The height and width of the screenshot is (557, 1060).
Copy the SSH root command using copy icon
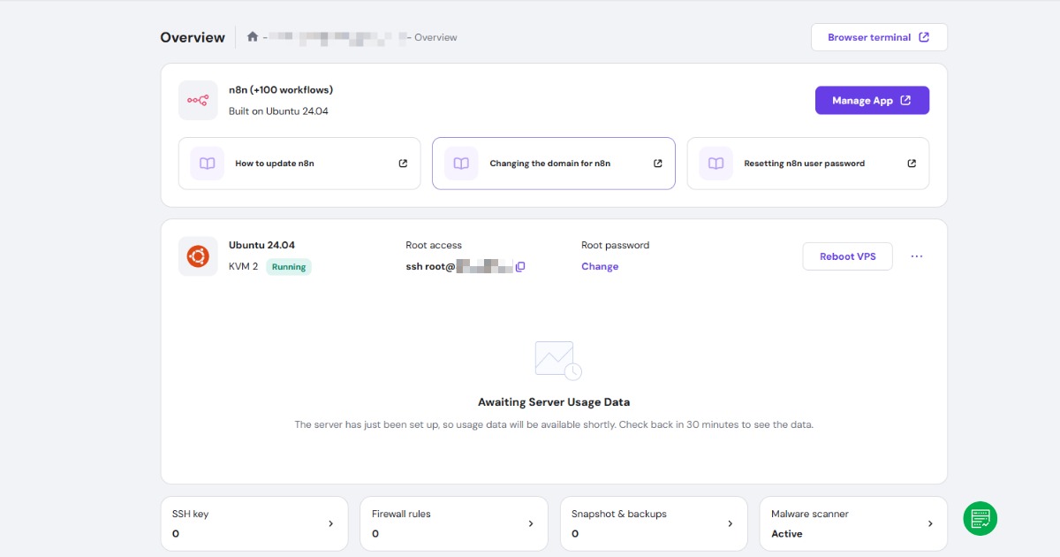pos(519,266)
